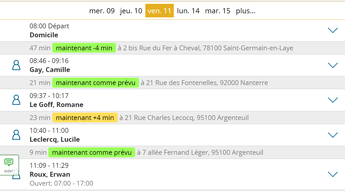Switch to the jeu. 10 day tab
The width and height of the screenshot is (345, 191).
point(131,11)
